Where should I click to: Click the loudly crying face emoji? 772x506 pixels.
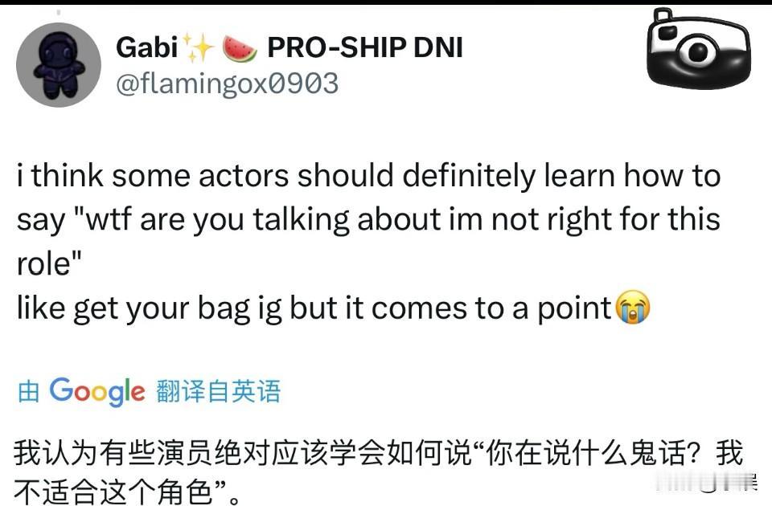click(x=633, y=307)
